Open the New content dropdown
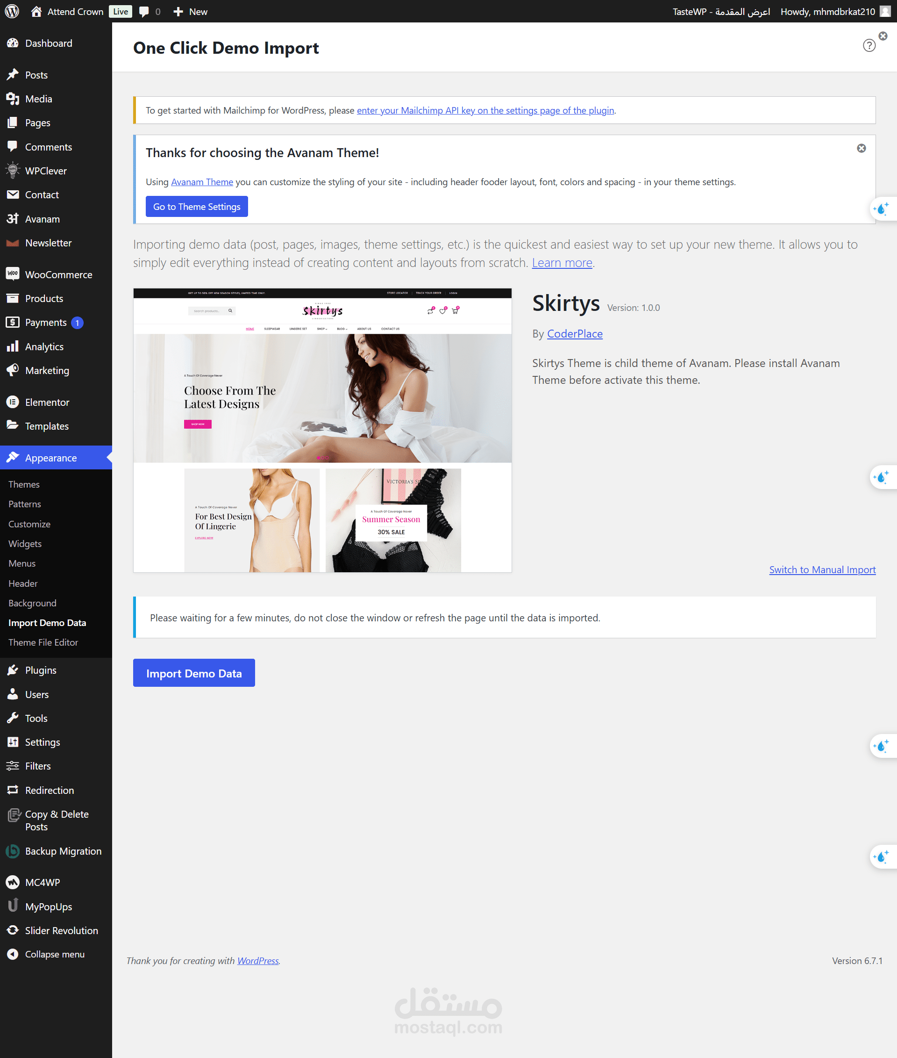The height and width of the screenshot is (1058, 897). click(191, 11)
